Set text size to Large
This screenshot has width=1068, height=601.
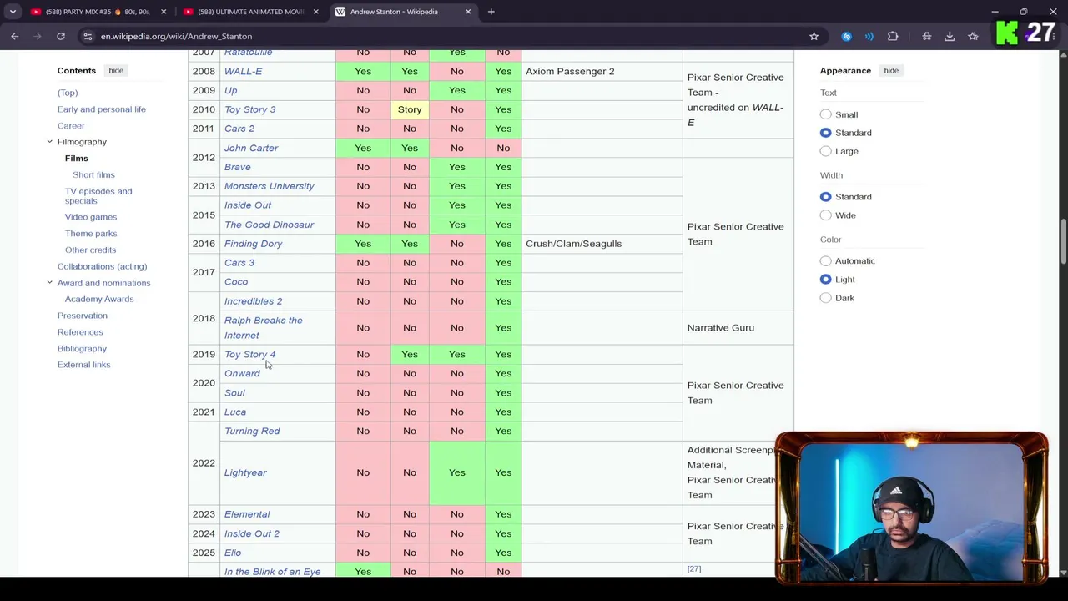[x=826, y=151]
